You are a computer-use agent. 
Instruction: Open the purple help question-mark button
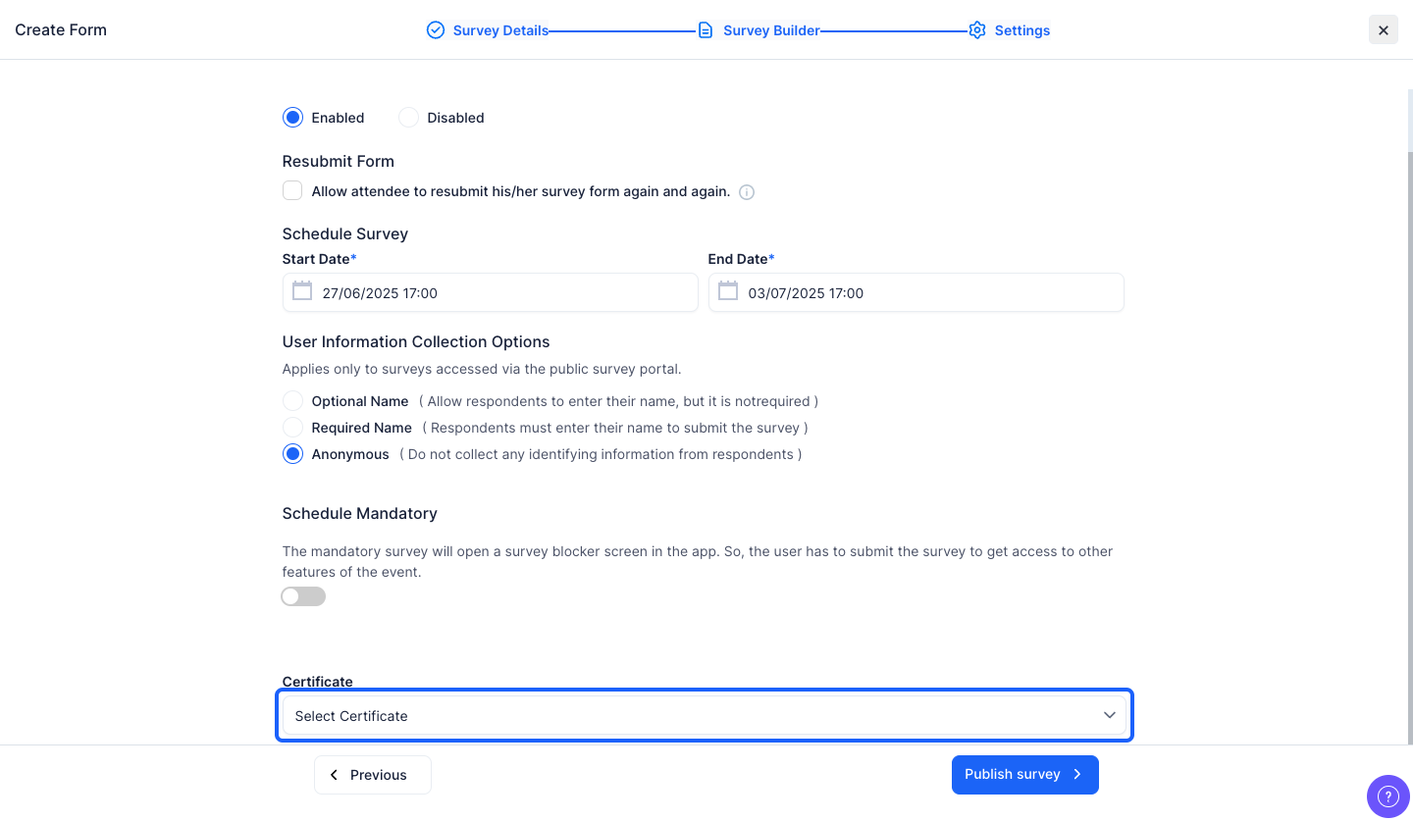coord(1387,795)
